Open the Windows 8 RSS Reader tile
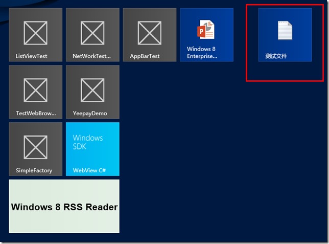Viewport: 329px width, 244px height. coord(64,206)
